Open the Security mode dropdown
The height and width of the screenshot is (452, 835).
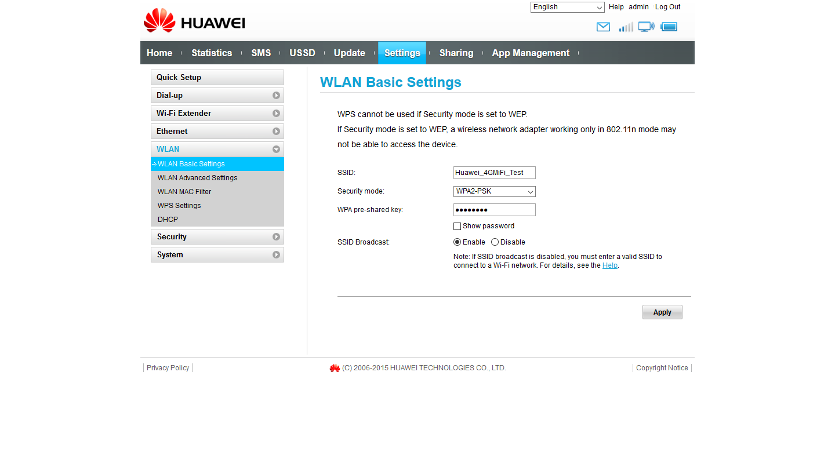494,192
